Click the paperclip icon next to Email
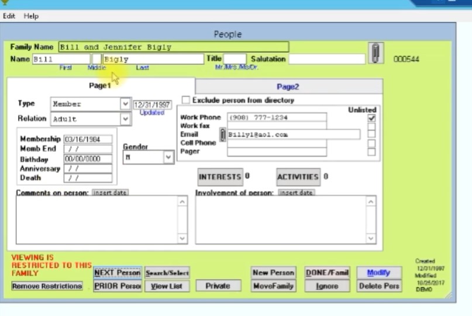472x316 pixels. [x=223, y=135]
